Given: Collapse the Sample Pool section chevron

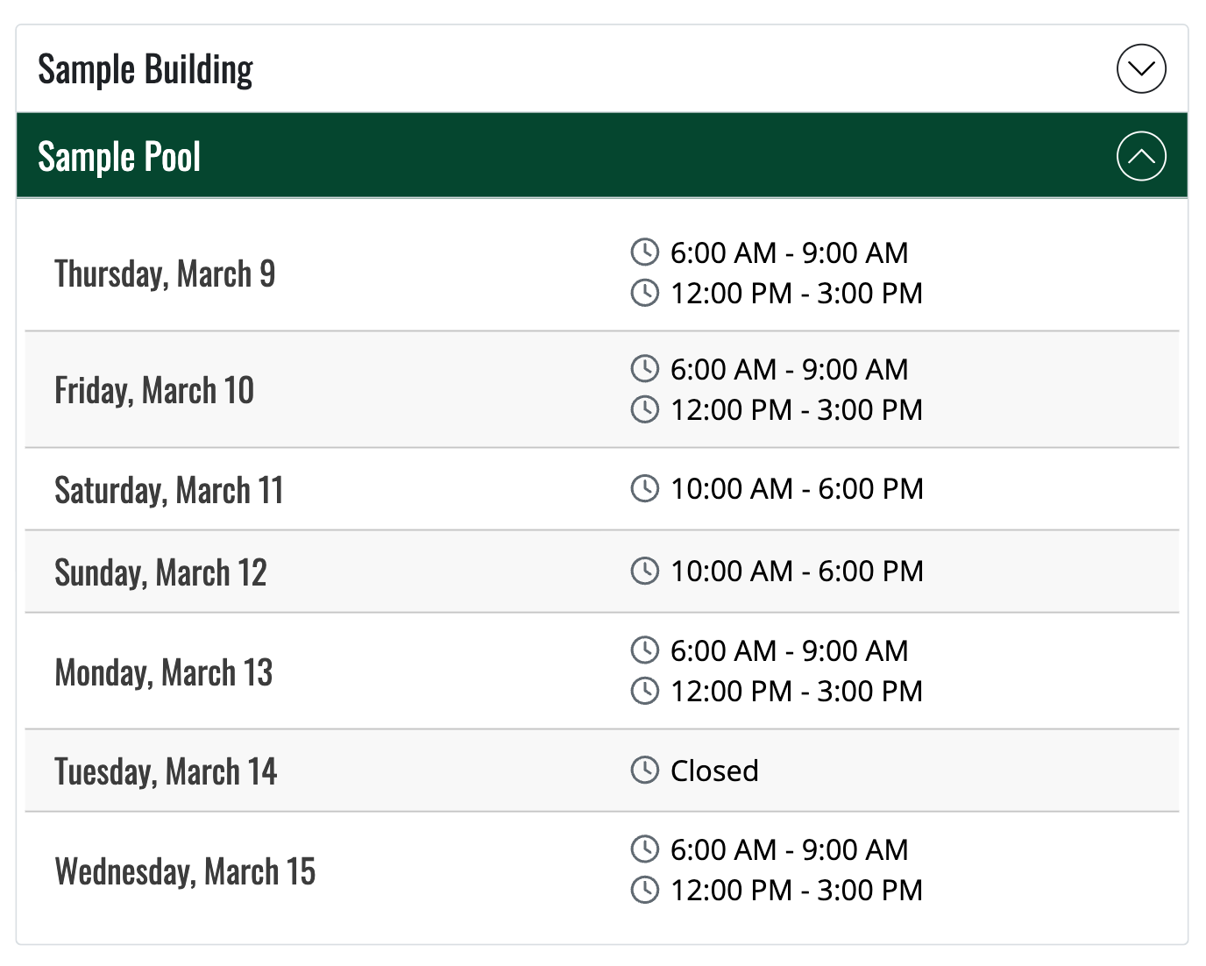Looking at the screenshot, I should [1140, 156].
